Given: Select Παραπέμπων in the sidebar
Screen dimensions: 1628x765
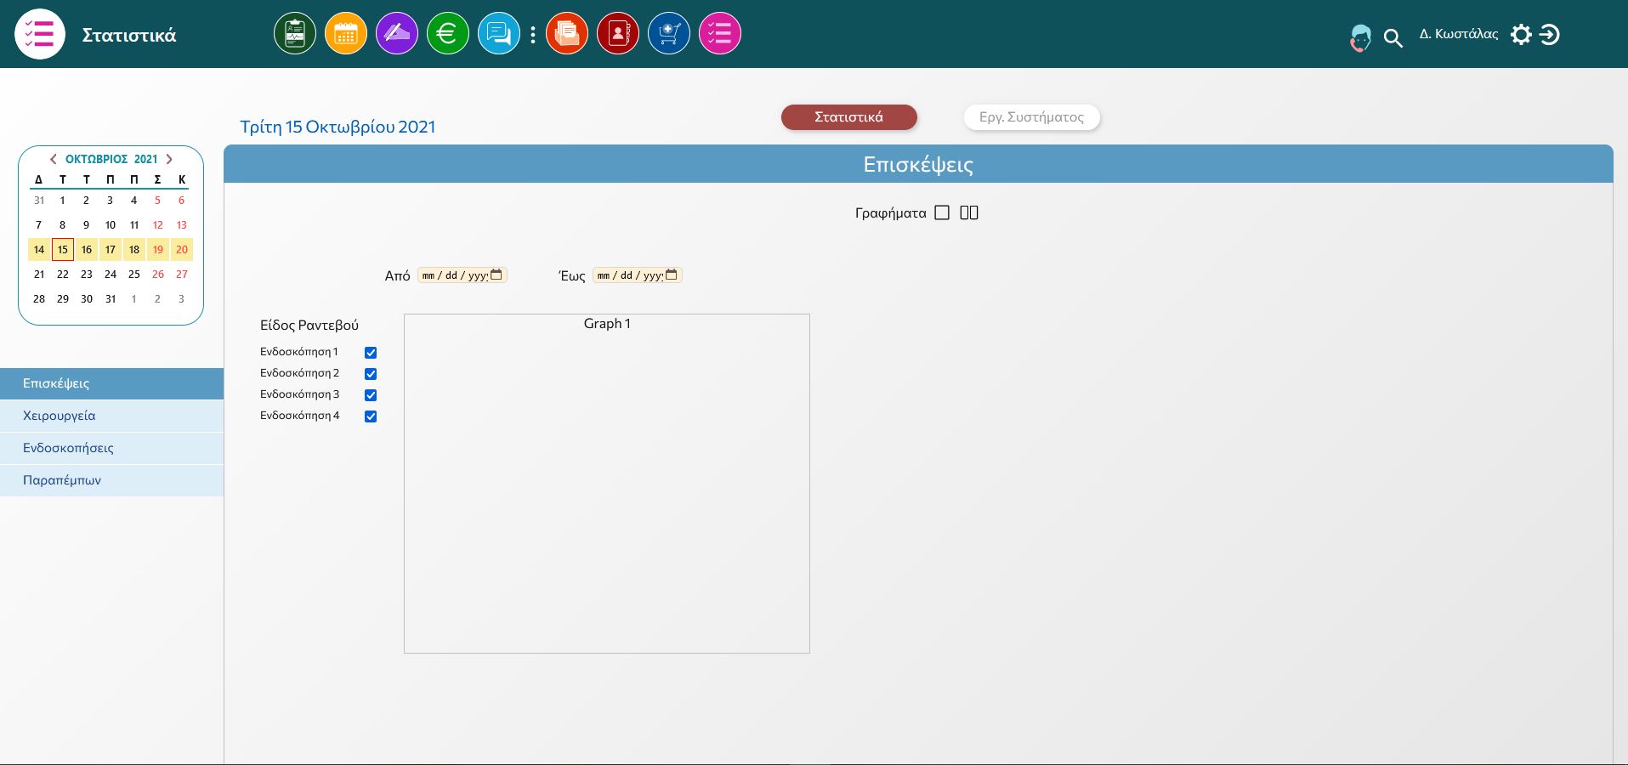Looking at the screenshot, I should 111,480.
